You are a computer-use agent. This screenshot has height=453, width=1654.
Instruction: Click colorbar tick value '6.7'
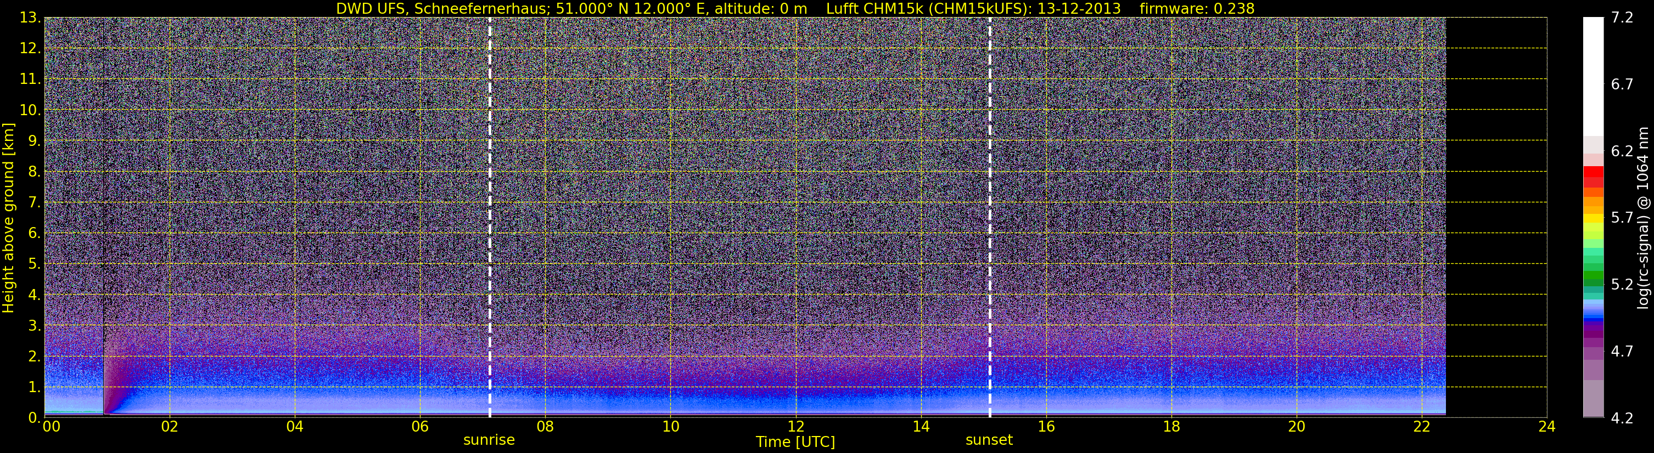click(x=1622, y=84)
